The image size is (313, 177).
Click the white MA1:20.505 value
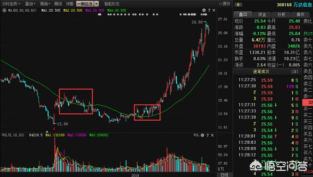click(51, 10)
